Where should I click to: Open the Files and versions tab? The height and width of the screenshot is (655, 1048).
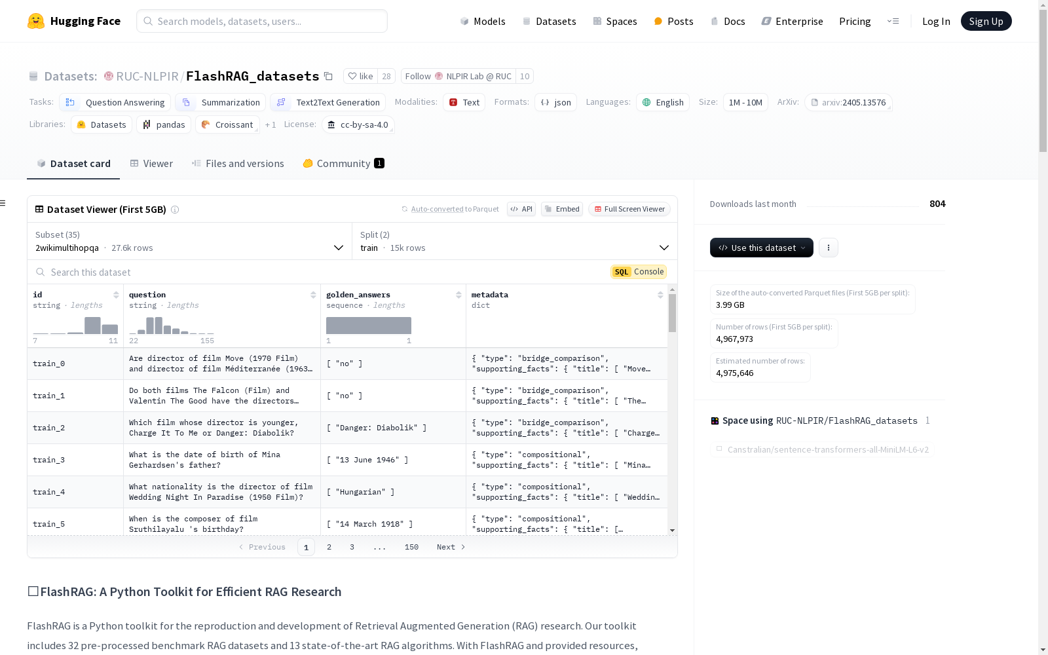[x=238, y=164]
